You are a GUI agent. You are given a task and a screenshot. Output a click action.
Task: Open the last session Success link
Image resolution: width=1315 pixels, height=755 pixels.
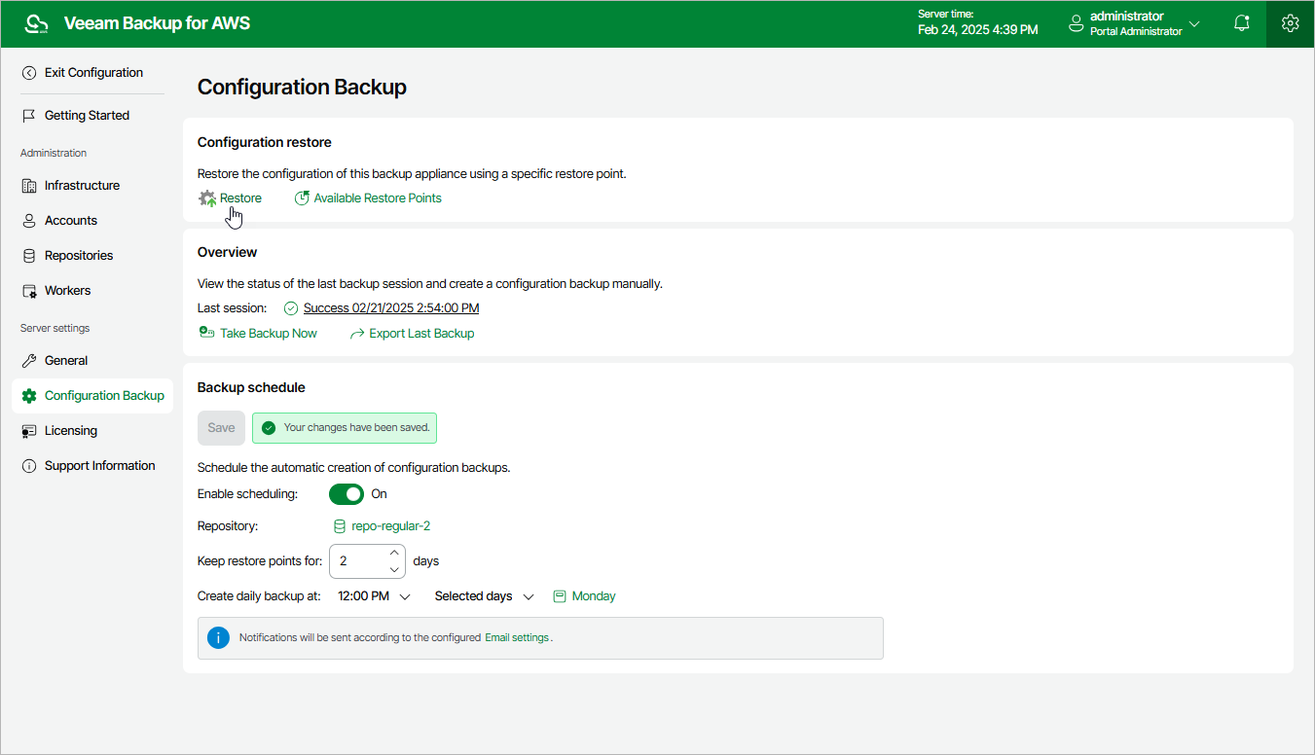click(x=390, y=308)
